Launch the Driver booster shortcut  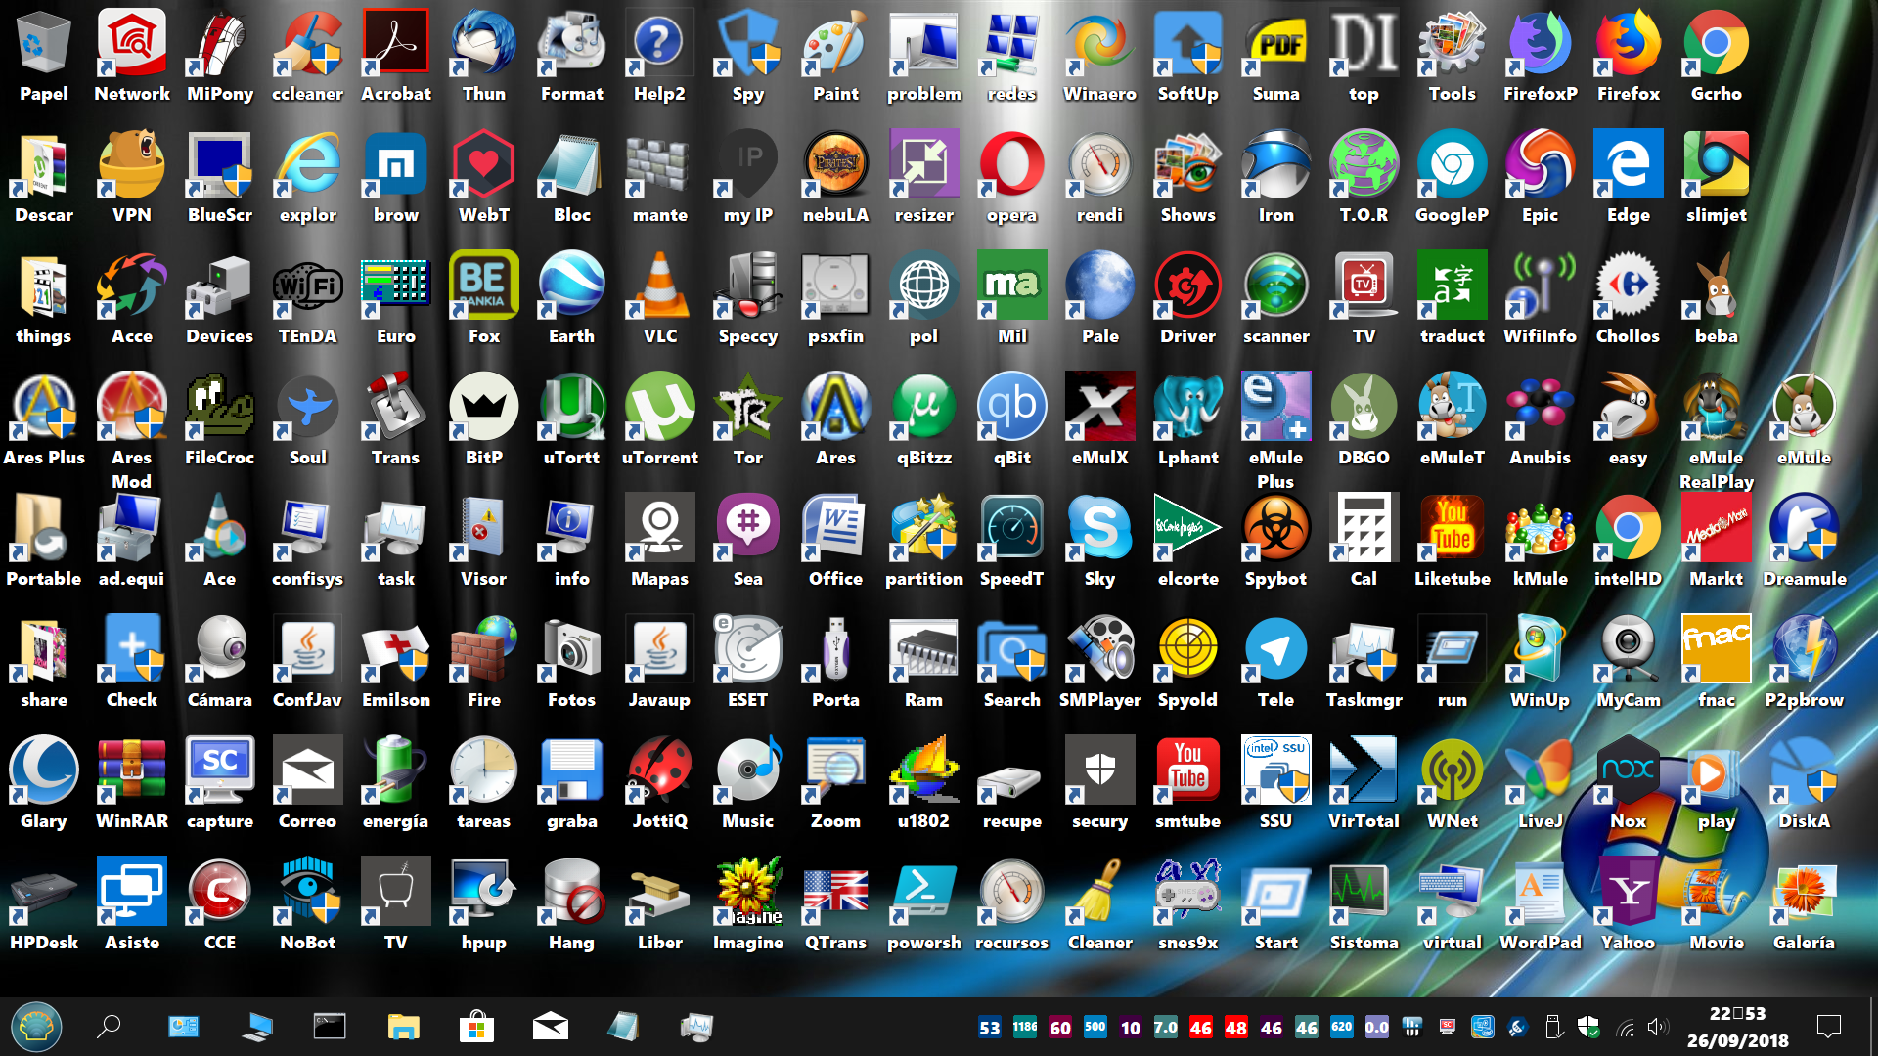tap(1188, 298)
